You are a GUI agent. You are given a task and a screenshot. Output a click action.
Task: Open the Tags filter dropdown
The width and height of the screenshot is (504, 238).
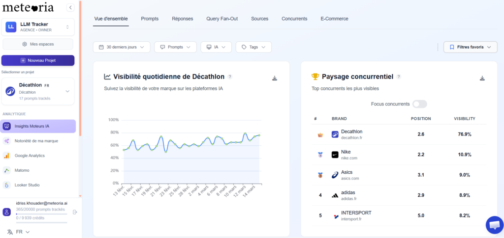[x=253, y=47]
